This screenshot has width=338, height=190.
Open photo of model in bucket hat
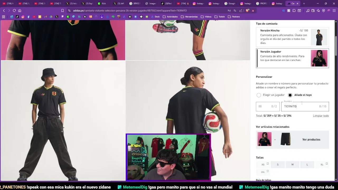tap(63, 121)
